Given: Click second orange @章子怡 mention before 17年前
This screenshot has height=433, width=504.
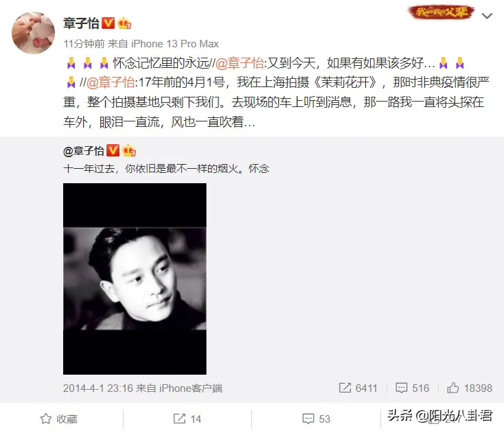Looking at the screenshot, I should pos(111,82).
